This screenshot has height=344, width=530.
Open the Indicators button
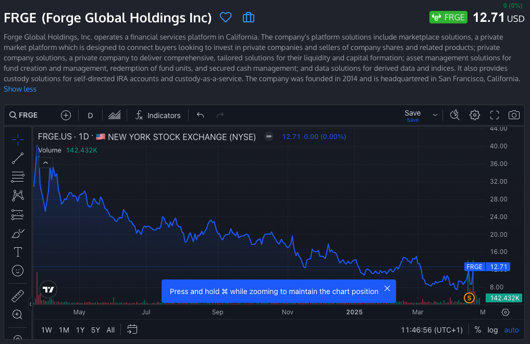(x=157, y=116)
